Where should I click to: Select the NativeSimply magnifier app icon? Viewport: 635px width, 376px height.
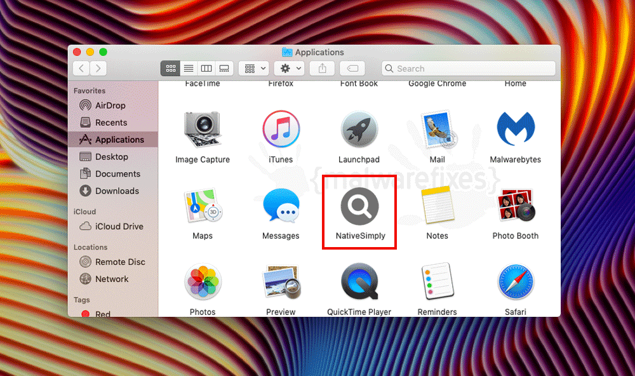tap(359, 206)
